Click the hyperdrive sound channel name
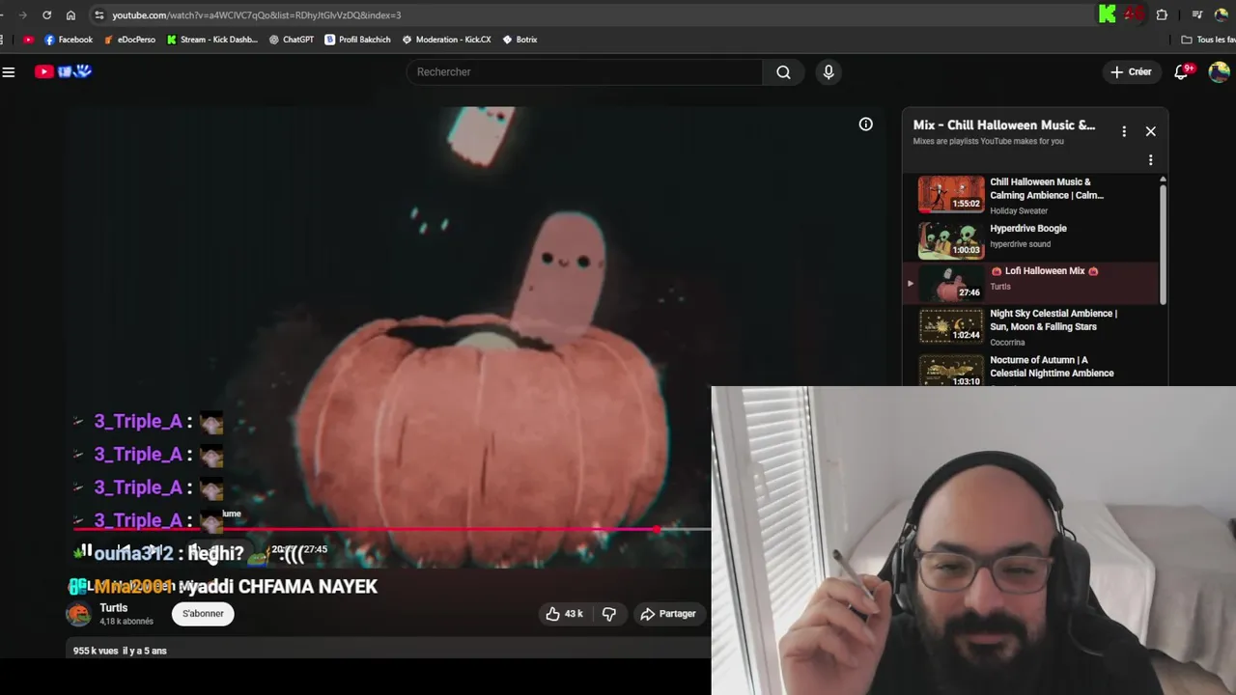This screenshot has height=695, width=1236. tap(1020, 244)
